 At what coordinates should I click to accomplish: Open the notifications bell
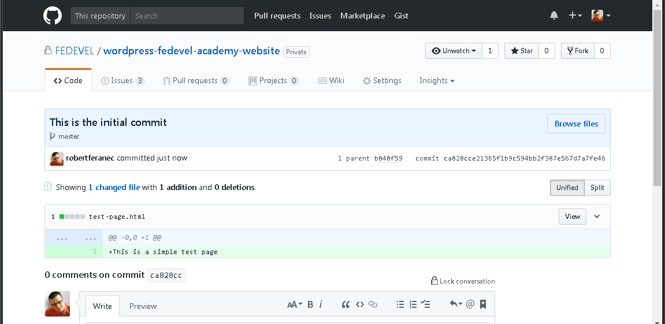click(x=554, y=16)
